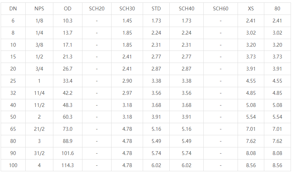Image resolution: width=292 pixels, height=173 pixels.
Task: Select the SCH30 cell showing 1.45
Action: click(x=127, y=21)
